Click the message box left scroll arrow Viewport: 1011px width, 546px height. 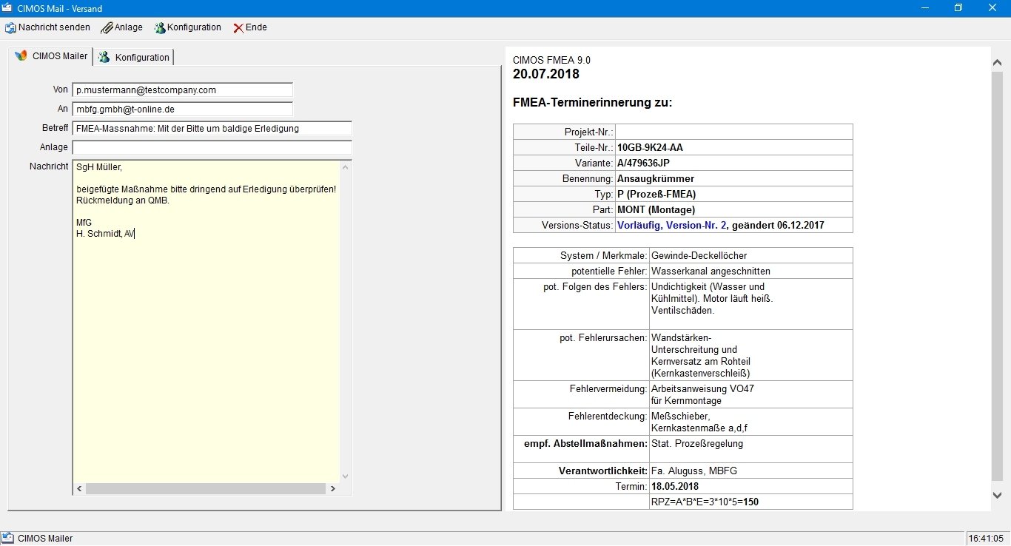(x=79, y=489)
